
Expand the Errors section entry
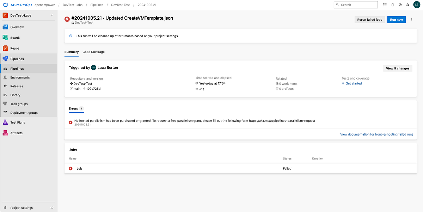click(74, 109)
